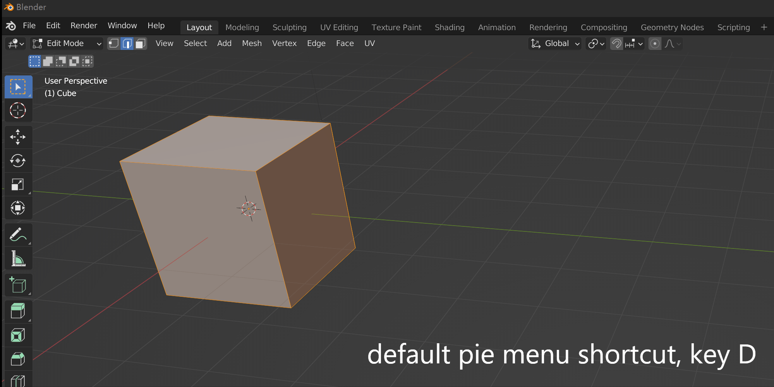
Task: Choose Subtract Existing Selection mode
Action: (61, 62)
